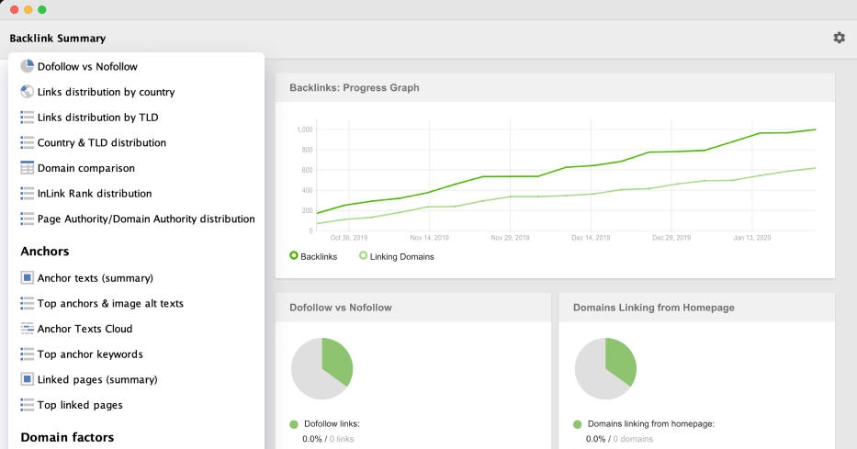The width and height of the screenshot is (857, 449).
Task: Click the 0 links dofollow count link
Action: (341, 439)
